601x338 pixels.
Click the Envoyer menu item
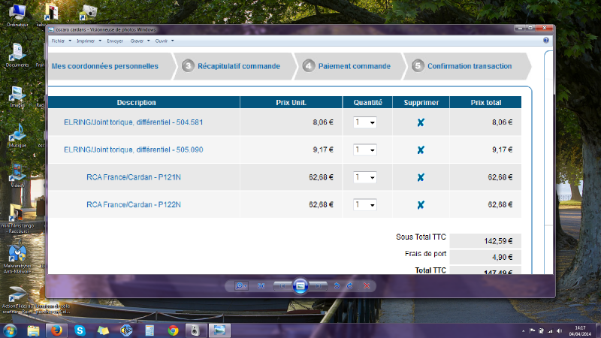pyautogui.click(x=115, y=41)
